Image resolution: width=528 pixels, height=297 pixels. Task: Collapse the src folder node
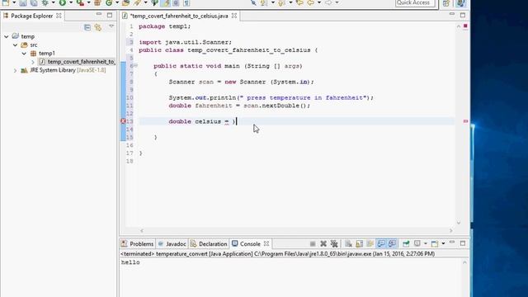click(x=15, y=45)
